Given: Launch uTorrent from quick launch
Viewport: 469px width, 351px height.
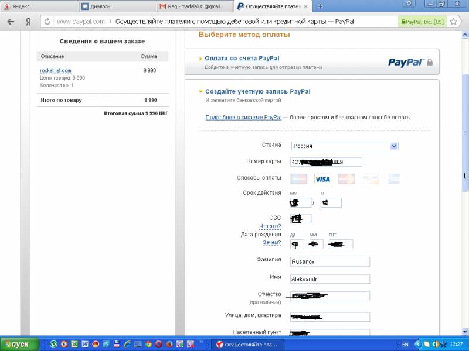Looking at the screenshot, I should [53, 345].
